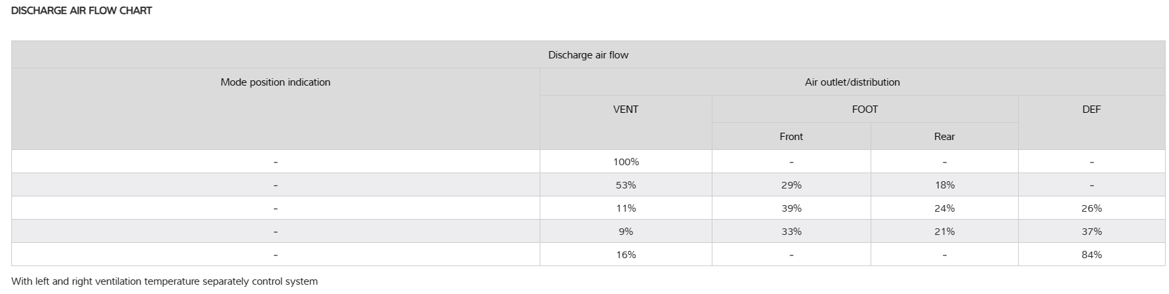Click the 26% DEF cell

(x=1091, y=208)
